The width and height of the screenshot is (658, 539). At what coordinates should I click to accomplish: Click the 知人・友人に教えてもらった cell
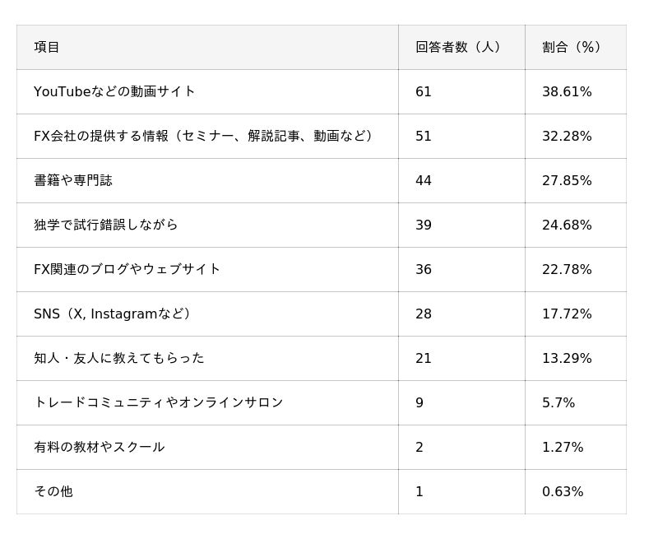[x=119, y=358]
